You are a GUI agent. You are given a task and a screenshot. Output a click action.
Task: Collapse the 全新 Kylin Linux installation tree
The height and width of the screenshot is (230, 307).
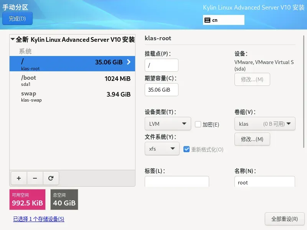point(13,39)
